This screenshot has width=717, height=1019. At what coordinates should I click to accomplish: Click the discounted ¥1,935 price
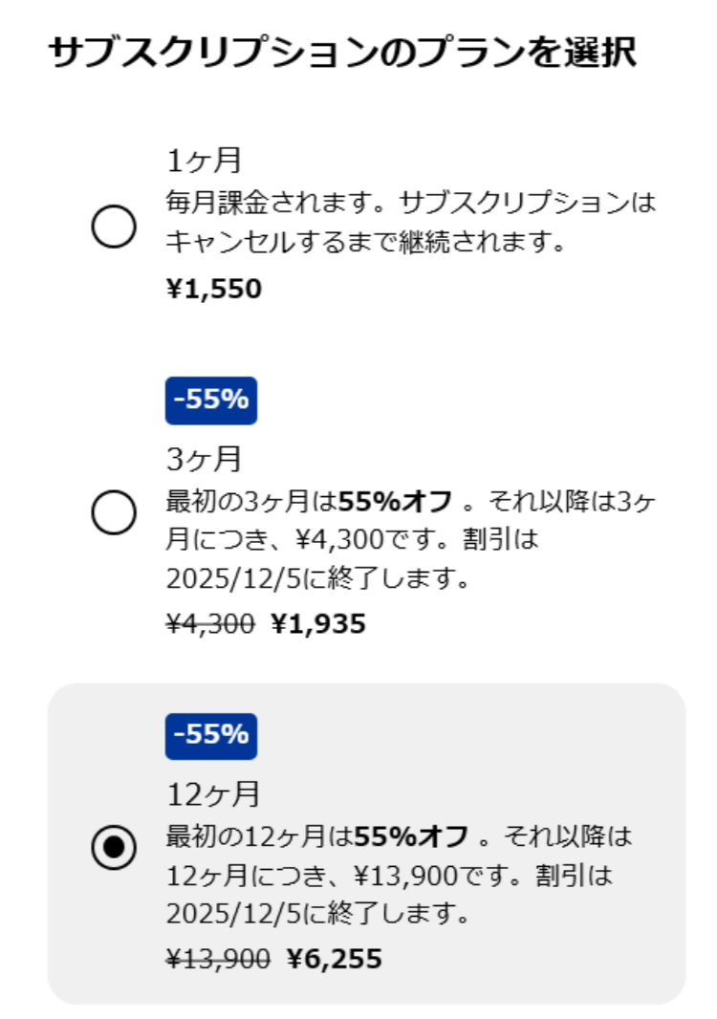[x=318, y=624]
